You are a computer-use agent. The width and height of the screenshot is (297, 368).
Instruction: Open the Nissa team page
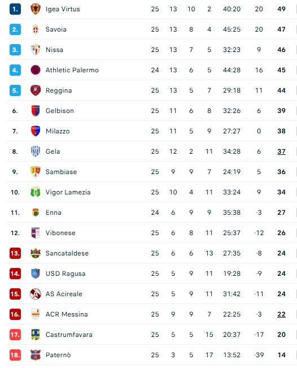[54, 50]
